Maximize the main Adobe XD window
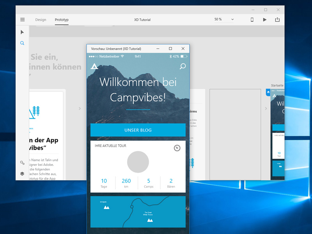 [266, 10]
